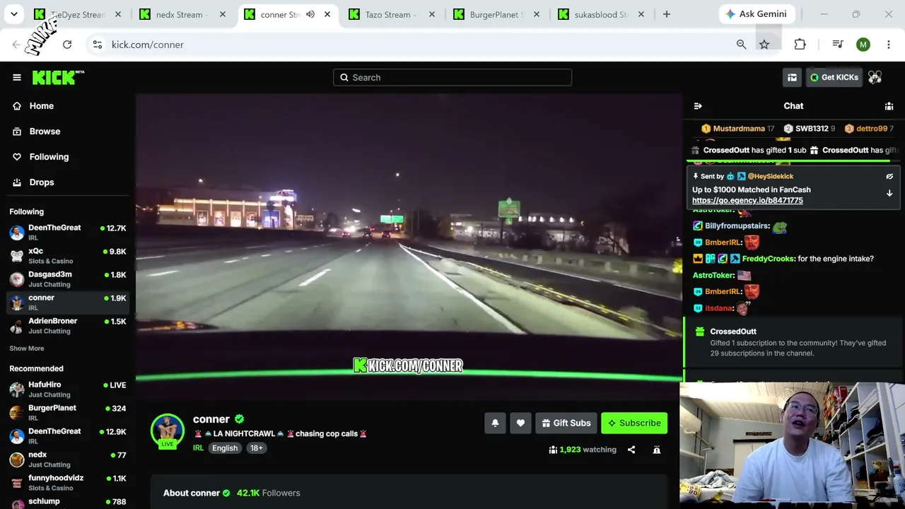Click the report icon beside share
This screenshot has height=509, width=905.
coord(657,450)
